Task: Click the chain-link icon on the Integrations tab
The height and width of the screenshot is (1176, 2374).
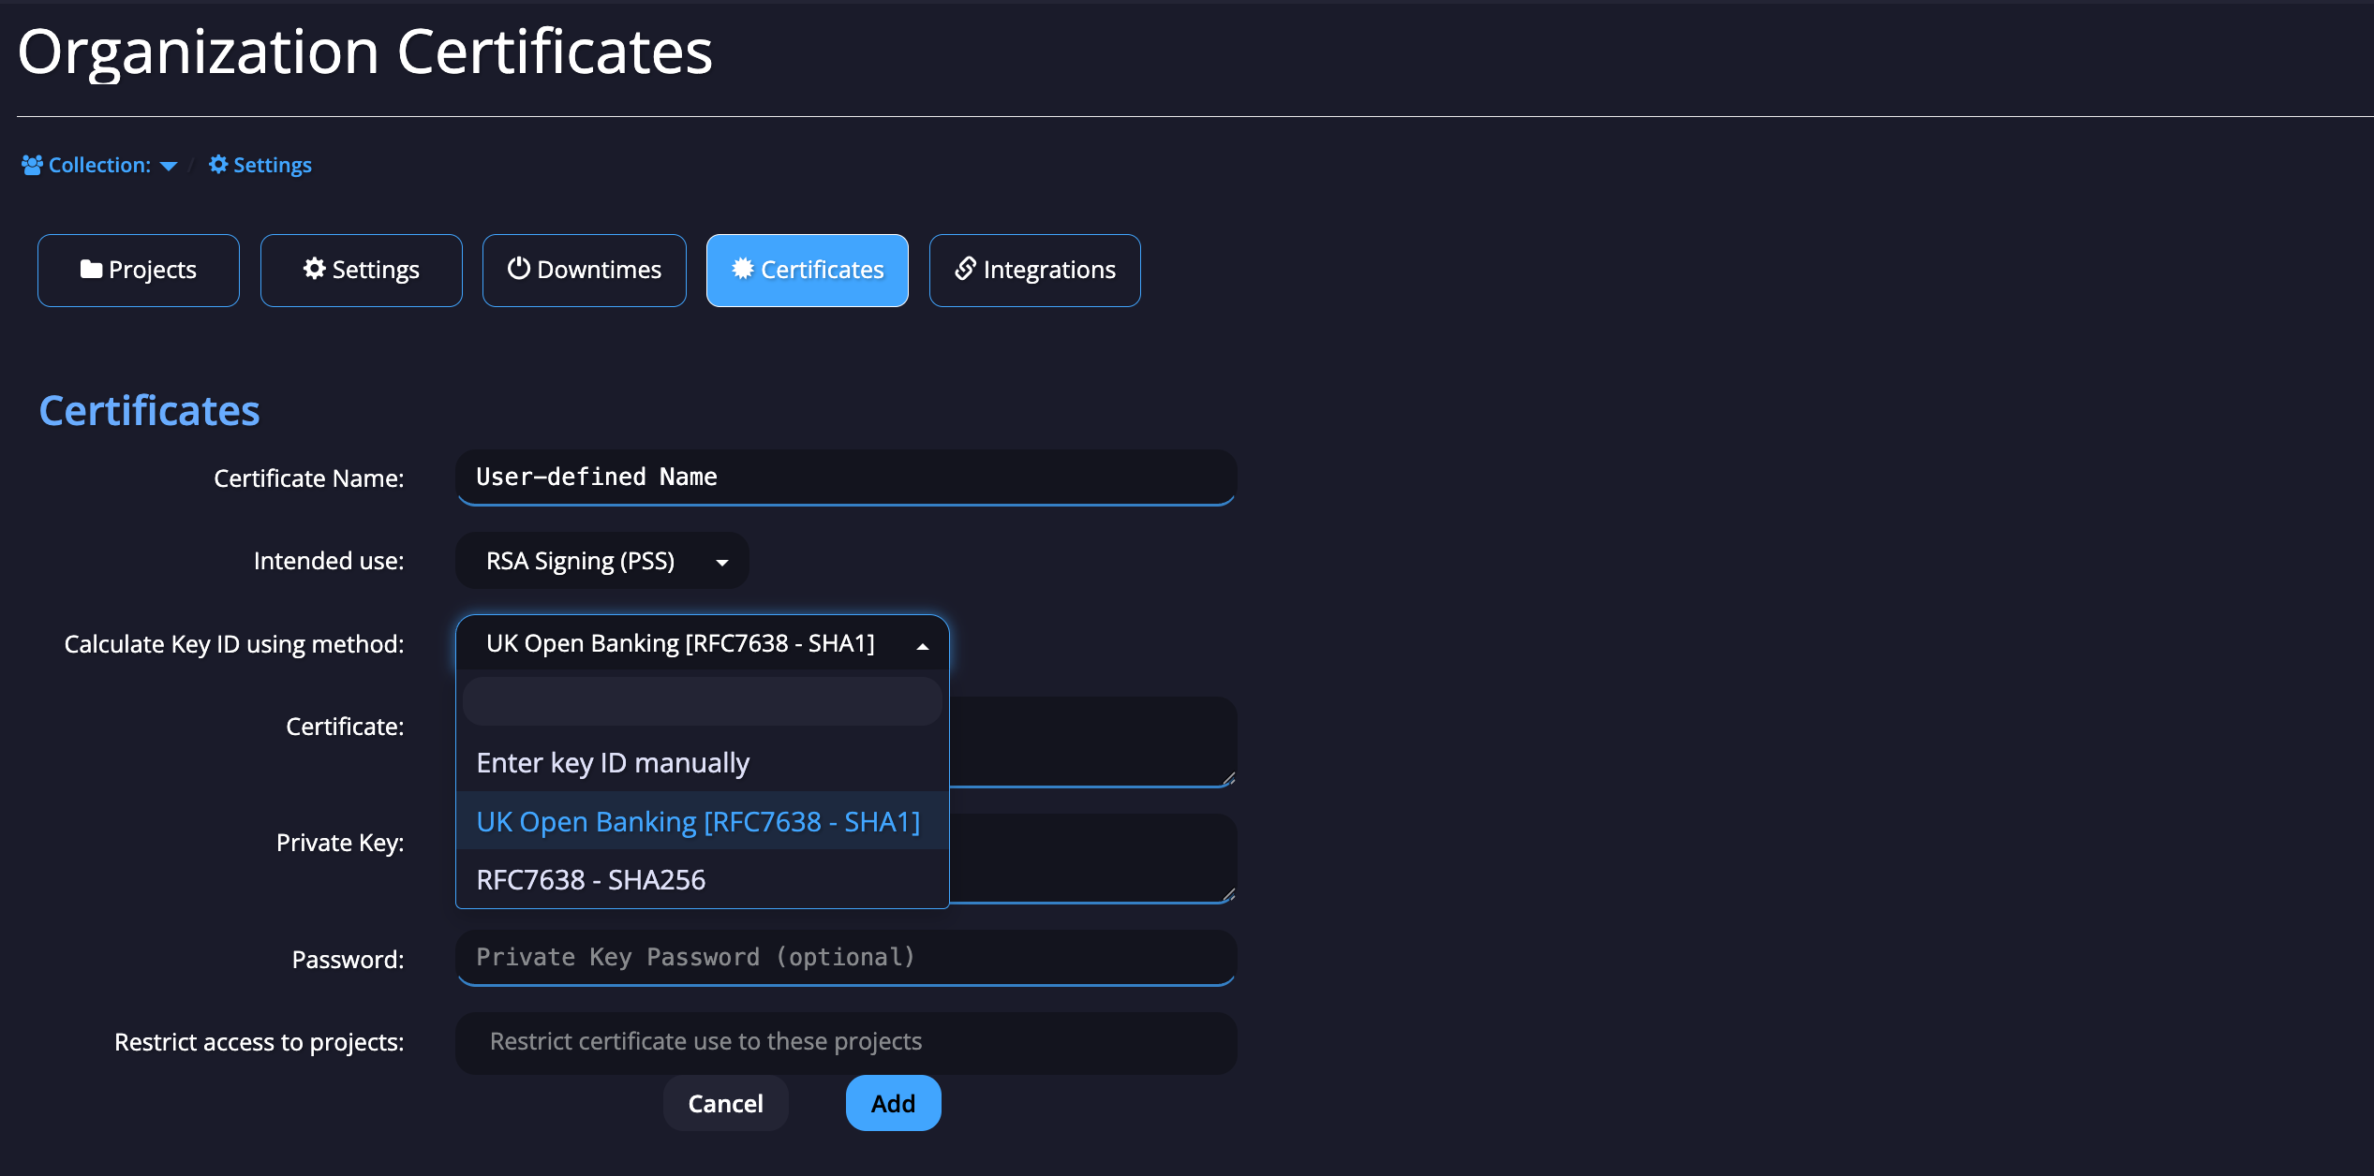Action: [x=965, y=269]
